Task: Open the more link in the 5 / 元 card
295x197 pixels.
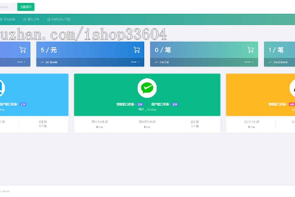Action: point(135,62)
